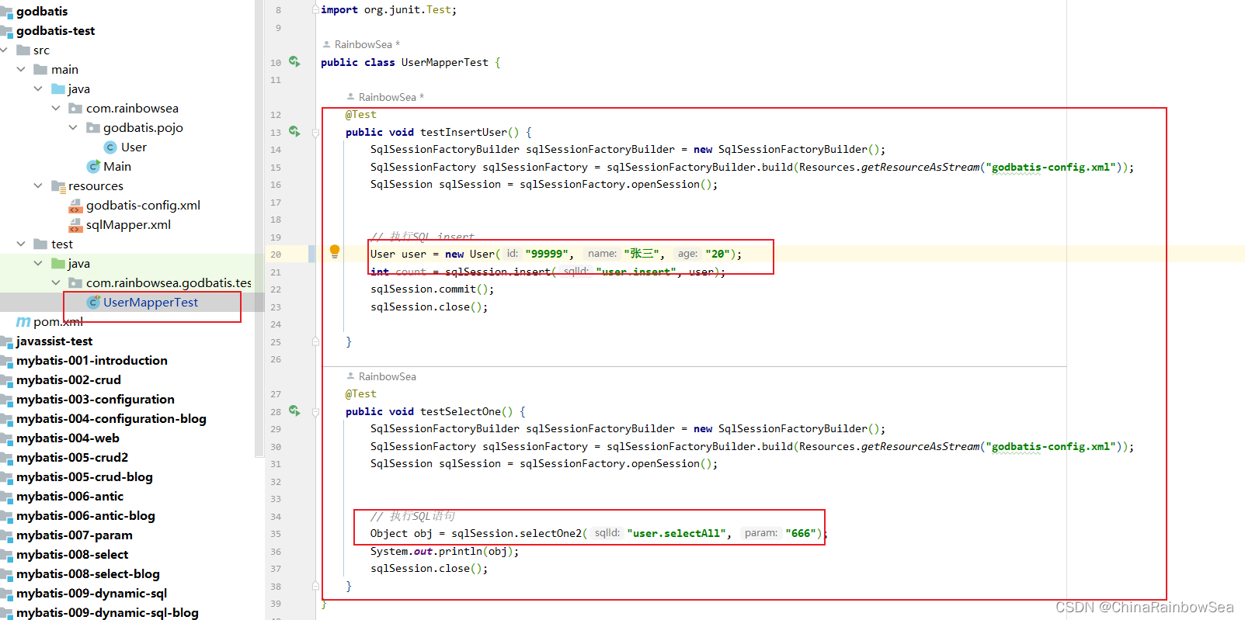Select mybatis-002-crud module
Viewport: 1245px width, 620px height.
tap(68, 380)
